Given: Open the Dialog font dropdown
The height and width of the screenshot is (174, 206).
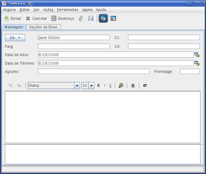Looking at the screenshot, I should 77,86.
